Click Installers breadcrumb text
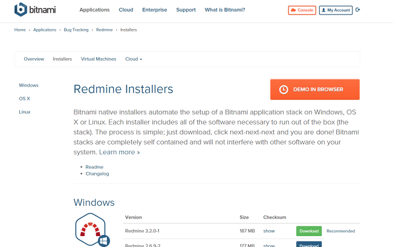393x247 pixels. [128, 30]
